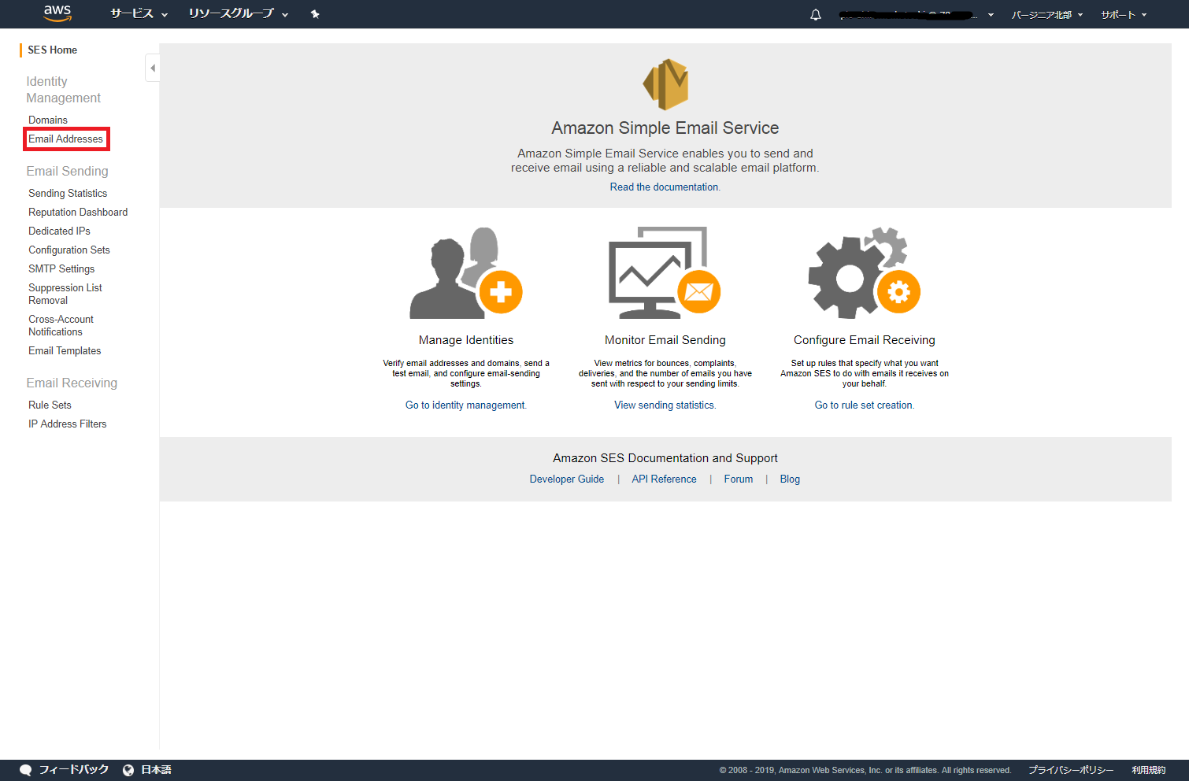Image resolution: width=1189 pixels, height=781 pixels.
Task: Open the Reputation Dashboard sidebar item
Action: pos(77,212)
